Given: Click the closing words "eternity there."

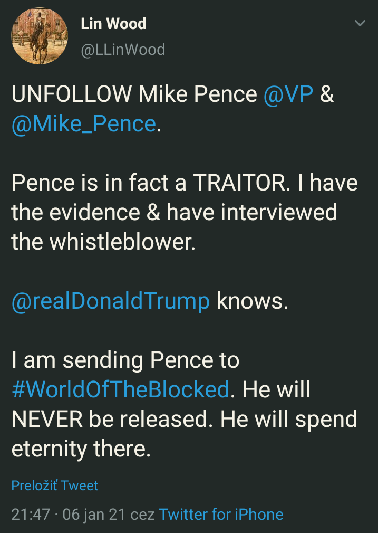Looking at the screenshot, I should [x=81, y=449].
